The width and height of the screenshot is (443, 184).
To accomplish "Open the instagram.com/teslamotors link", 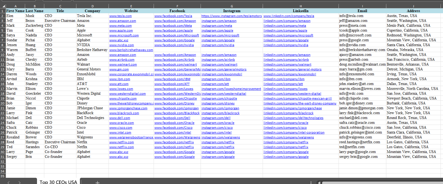I will click(232, 16).
